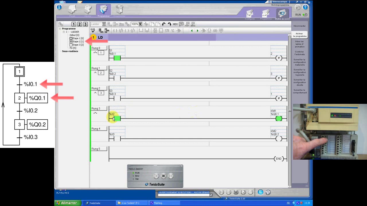The image size is (367, 206).
Task: Select the Configurer sub-tab
Action: 250,14
